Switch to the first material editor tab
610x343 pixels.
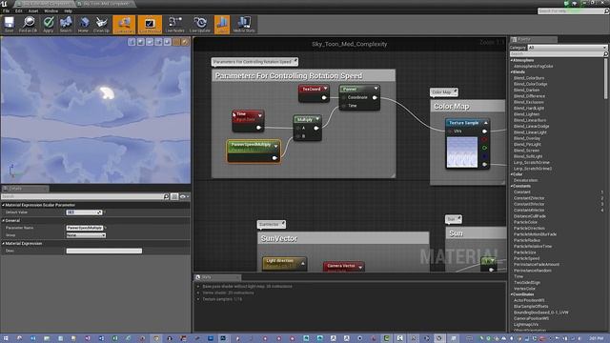[44, 4]
